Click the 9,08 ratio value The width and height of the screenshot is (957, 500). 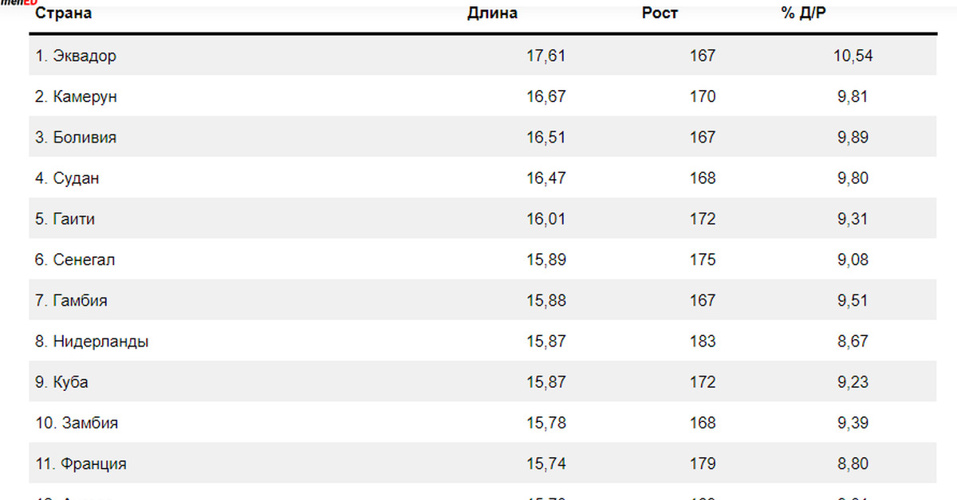(x=853, y=260)
